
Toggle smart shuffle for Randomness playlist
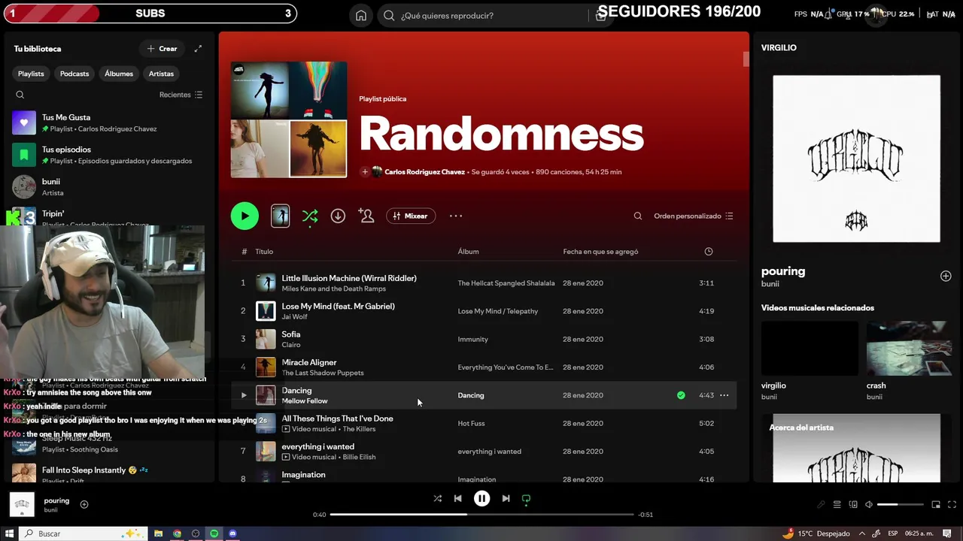pos(310,216)
